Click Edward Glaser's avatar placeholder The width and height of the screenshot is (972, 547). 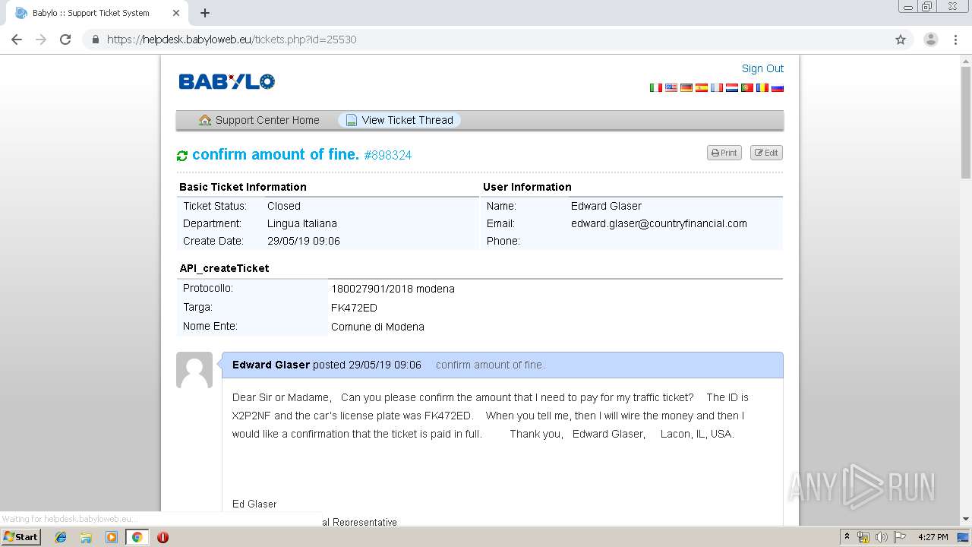coord(194,370)
